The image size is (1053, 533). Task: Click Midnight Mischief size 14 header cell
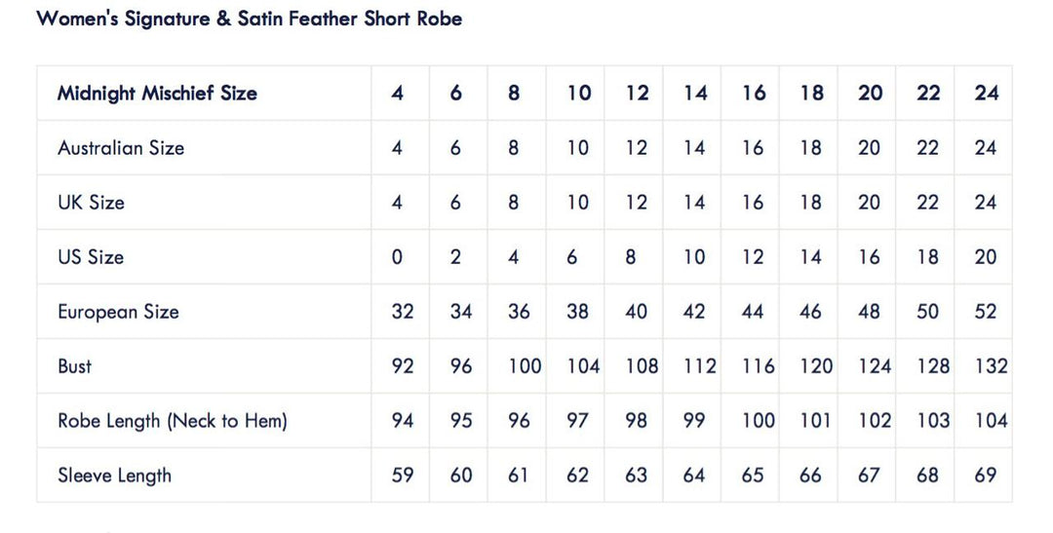coord(695,94)
